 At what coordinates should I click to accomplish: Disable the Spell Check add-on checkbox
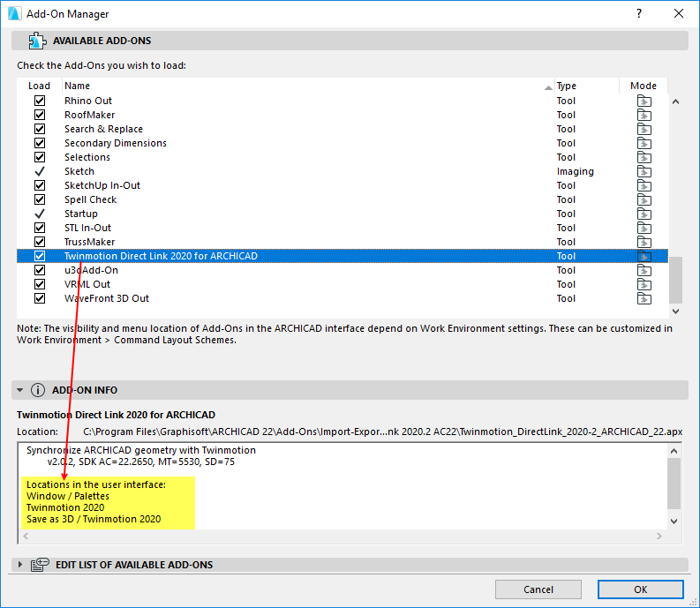(x=40, y=199)
